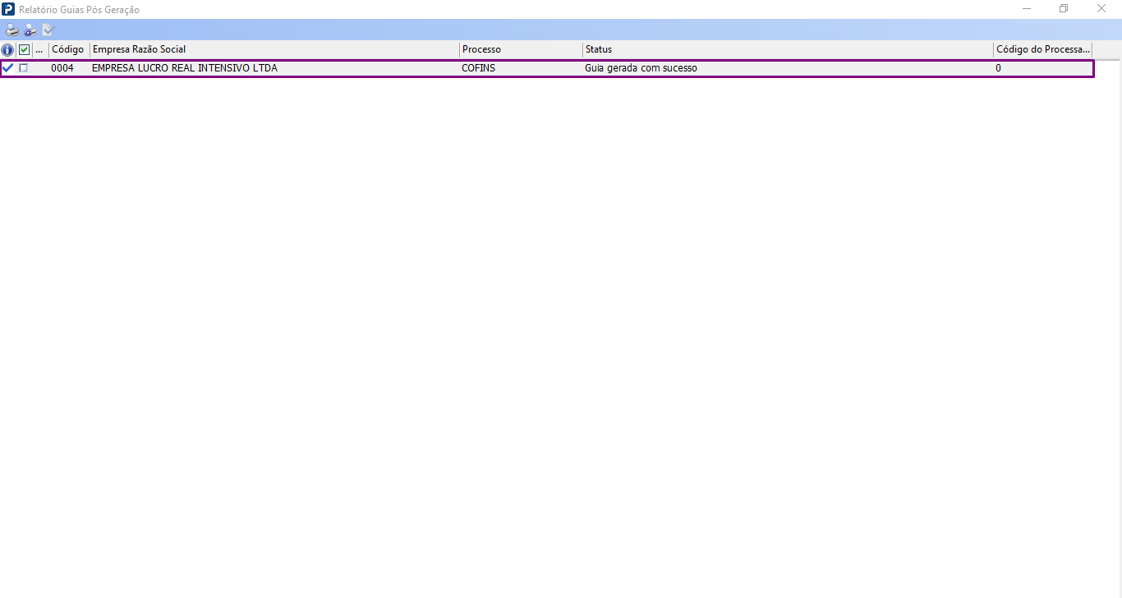Sort by the Processo column header
1122x598 pixels.
pos(521,50)
